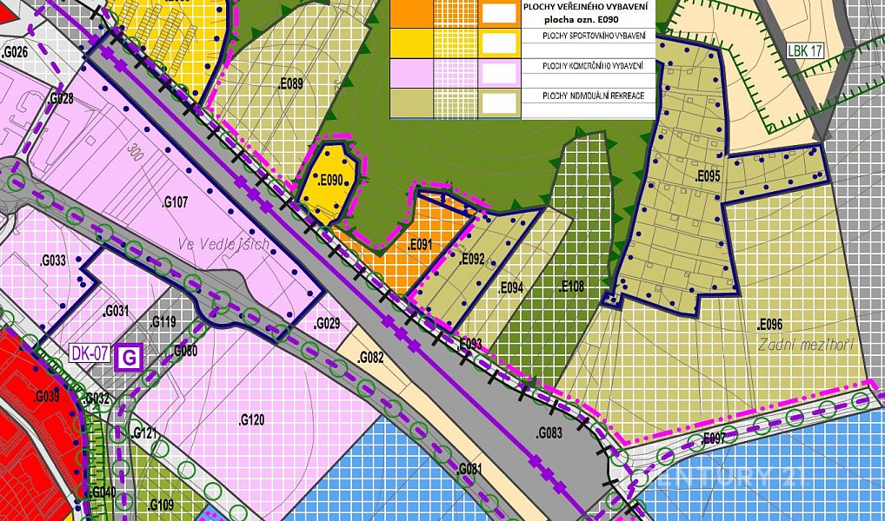Pick hatched orange legend swatch
This screenshot has width=885, height=521.
(x=456, y=14)
